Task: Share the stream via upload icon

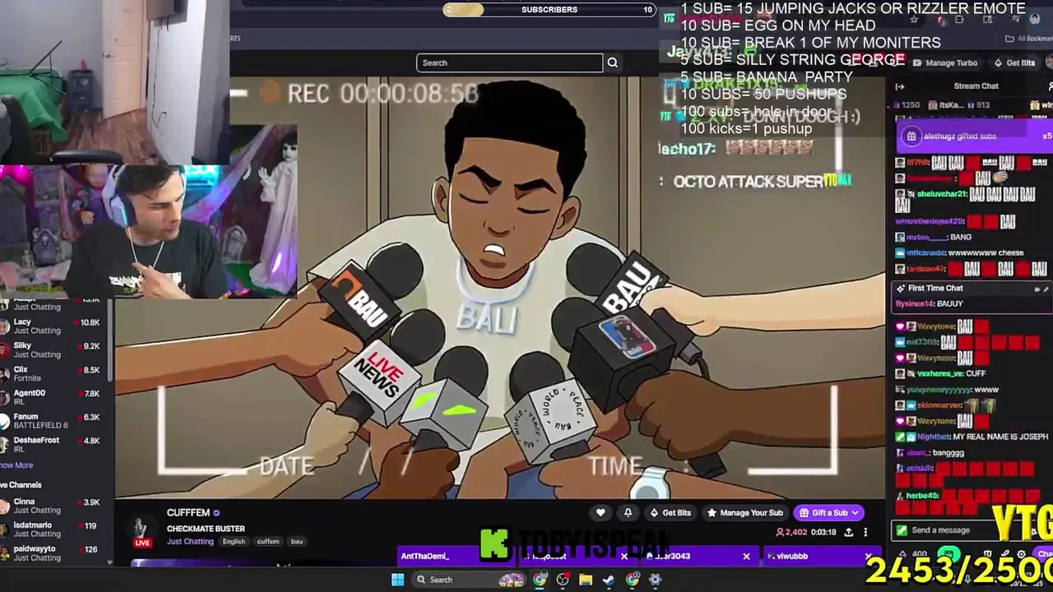Action: coord(849,532)
